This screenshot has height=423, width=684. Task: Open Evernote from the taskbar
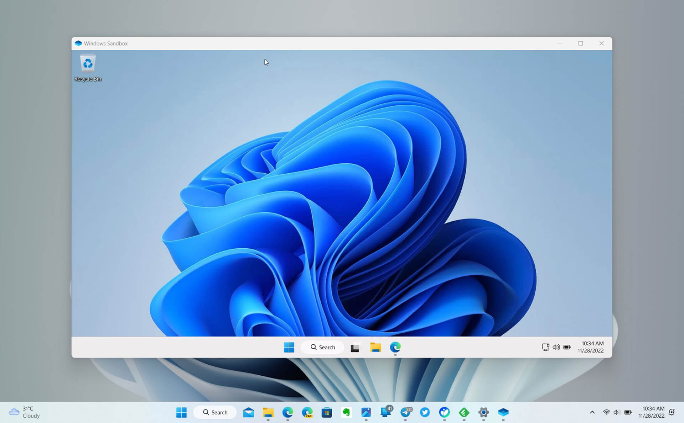[x=346, y=412]
